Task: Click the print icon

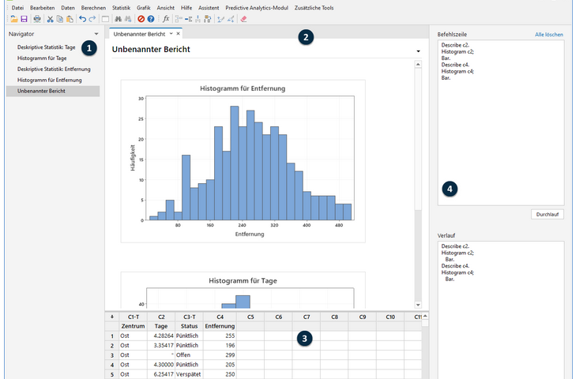Action: [37, 18]
